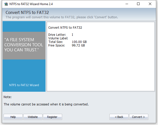This screenshot has width=158, height=125.
Task: Close the NTFS to FAT32 Wizard window
Action: pos(150,4)
